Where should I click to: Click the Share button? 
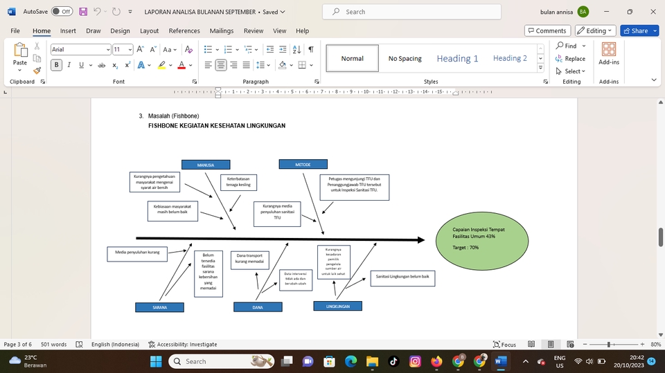point(635,30)
